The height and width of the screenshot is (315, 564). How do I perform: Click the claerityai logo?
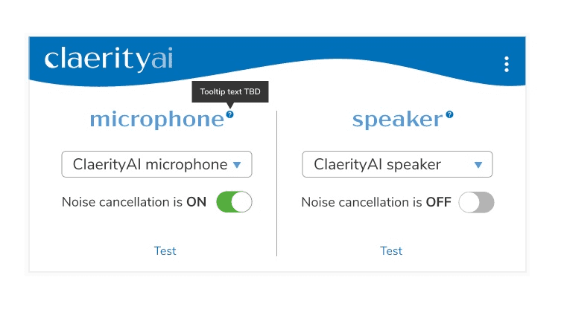pos(109,59)
